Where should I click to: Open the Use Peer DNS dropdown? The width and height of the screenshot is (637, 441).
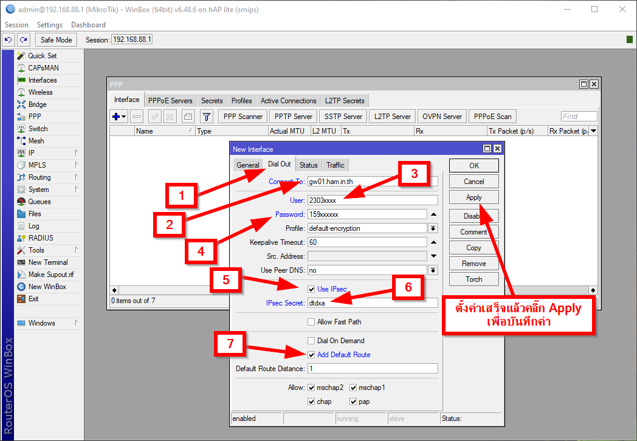pos(433,270)
